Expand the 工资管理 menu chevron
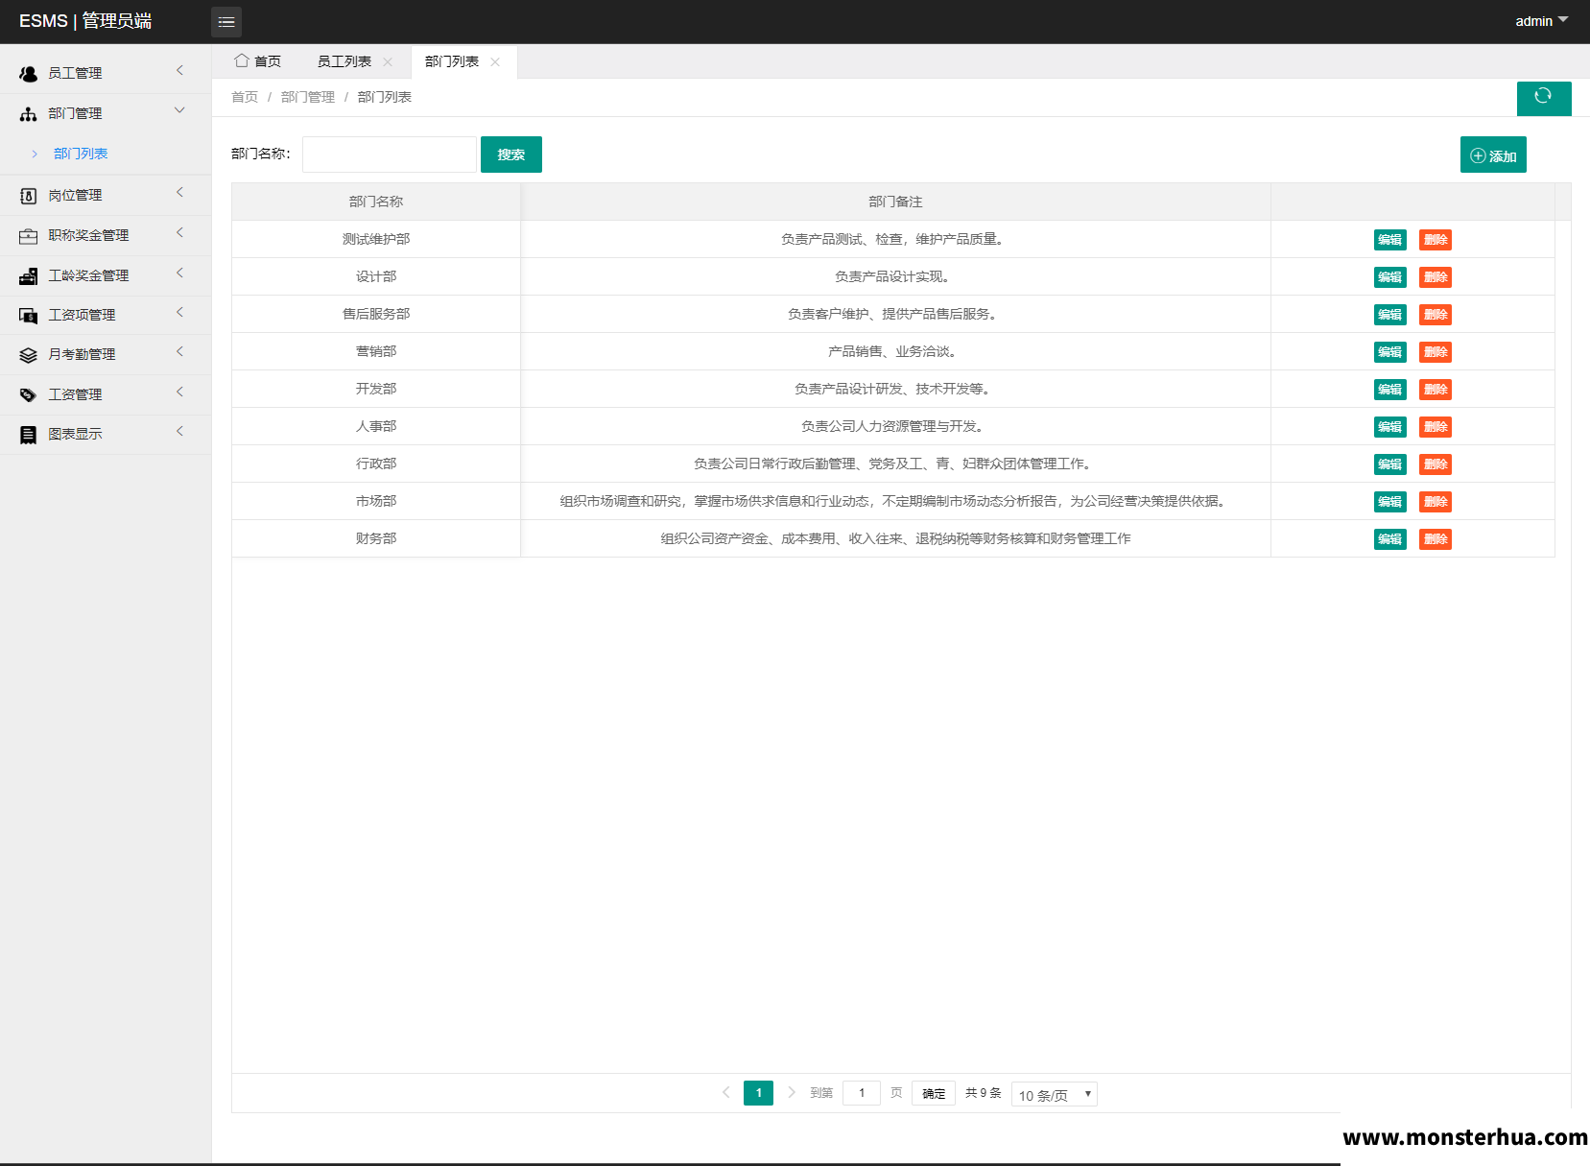Viewport: 1590px width, 1166px height. (x=179, y=393)
